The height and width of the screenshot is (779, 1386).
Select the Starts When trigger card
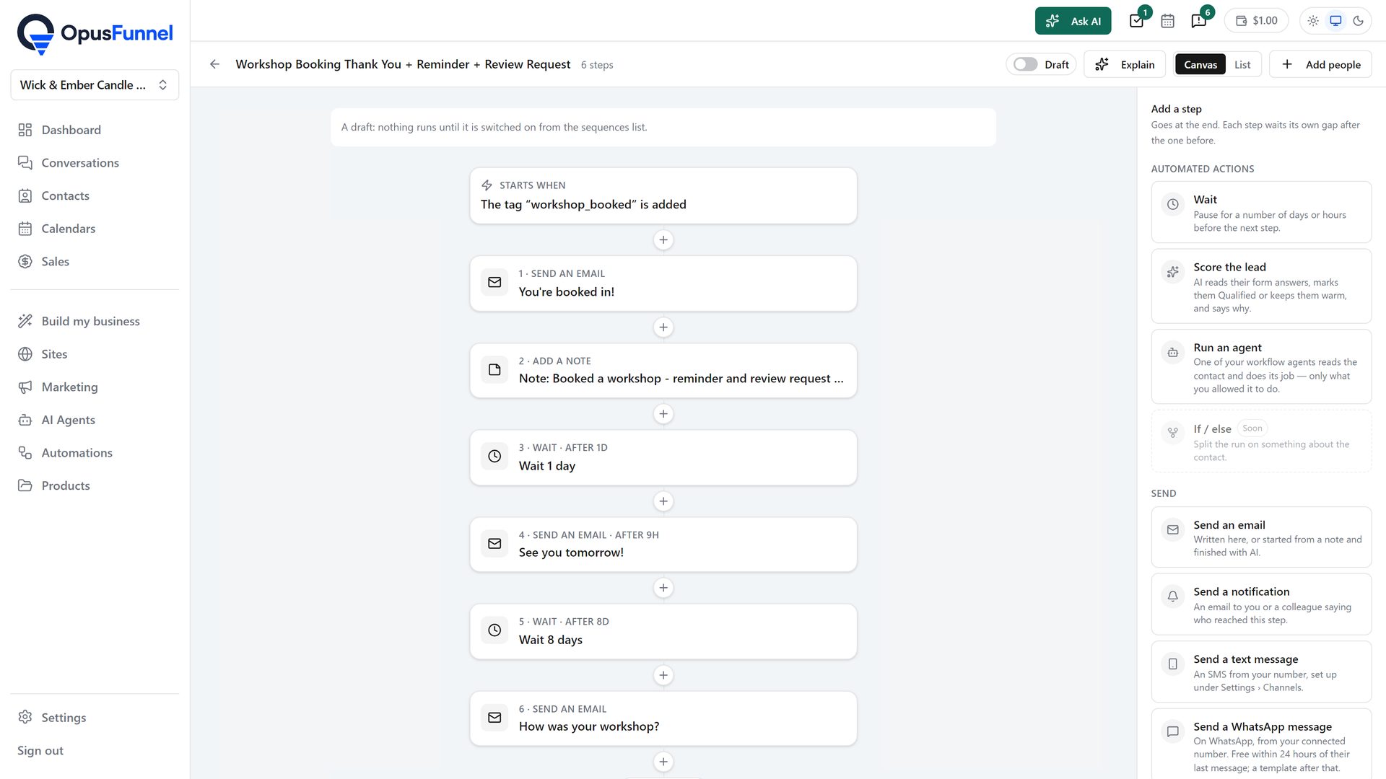[663, 195]
